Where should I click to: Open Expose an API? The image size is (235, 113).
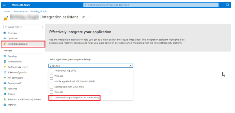click(x=14, y=83)
